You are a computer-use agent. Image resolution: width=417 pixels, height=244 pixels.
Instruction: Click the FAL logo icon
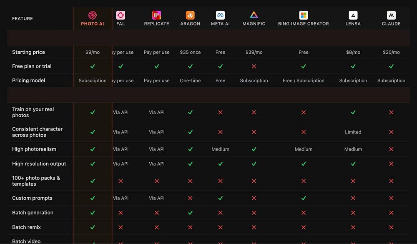pyautogui.click(x=121, y=15)
